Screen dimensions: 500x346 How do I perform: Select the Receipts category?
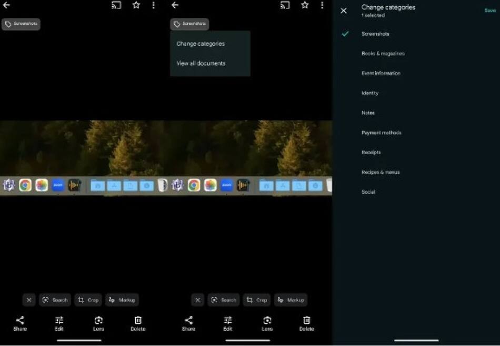pyautogui.click(x=371, y=152)
